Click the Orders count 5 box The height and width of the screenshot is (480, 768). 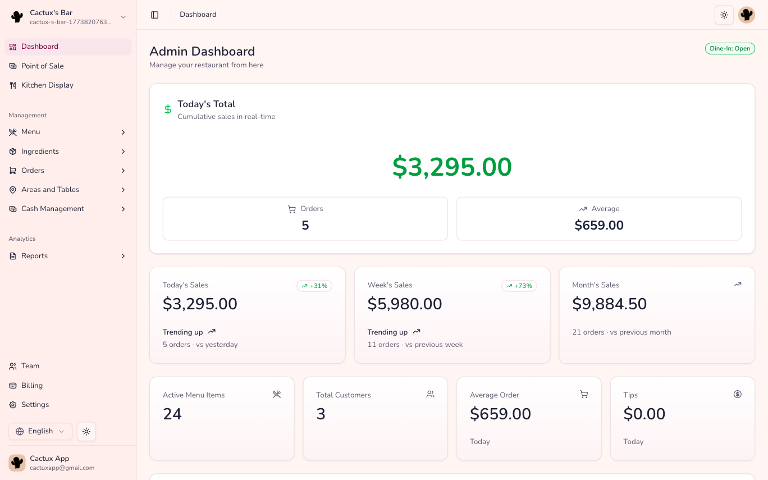click(305, 218)
